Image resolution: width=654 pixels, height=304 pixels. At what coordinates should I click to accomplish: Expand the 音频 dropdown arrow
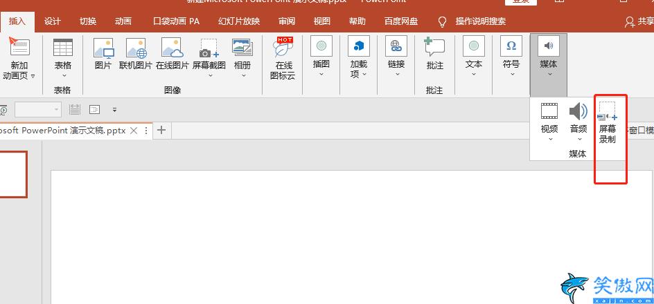pos(579,140)
